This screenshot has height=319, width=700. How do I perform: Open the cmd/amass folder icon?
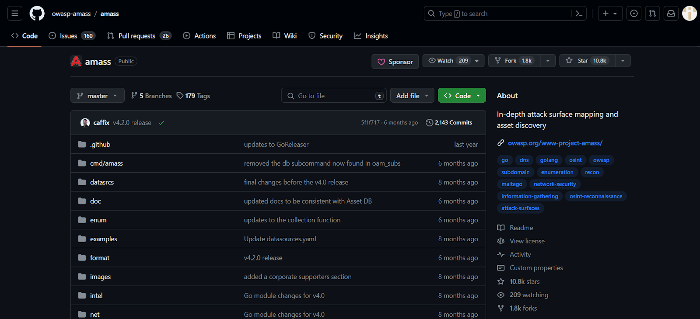tap(82, 163)
